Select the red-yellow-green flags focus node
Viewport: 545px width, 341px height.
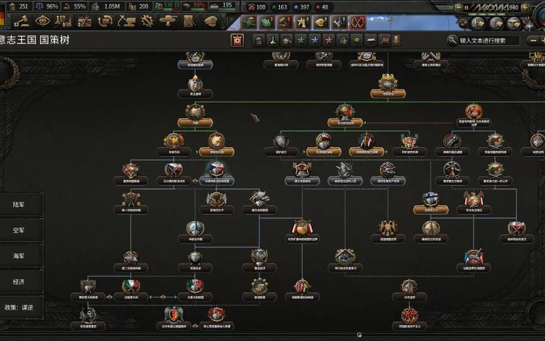[x=302, y=290]
